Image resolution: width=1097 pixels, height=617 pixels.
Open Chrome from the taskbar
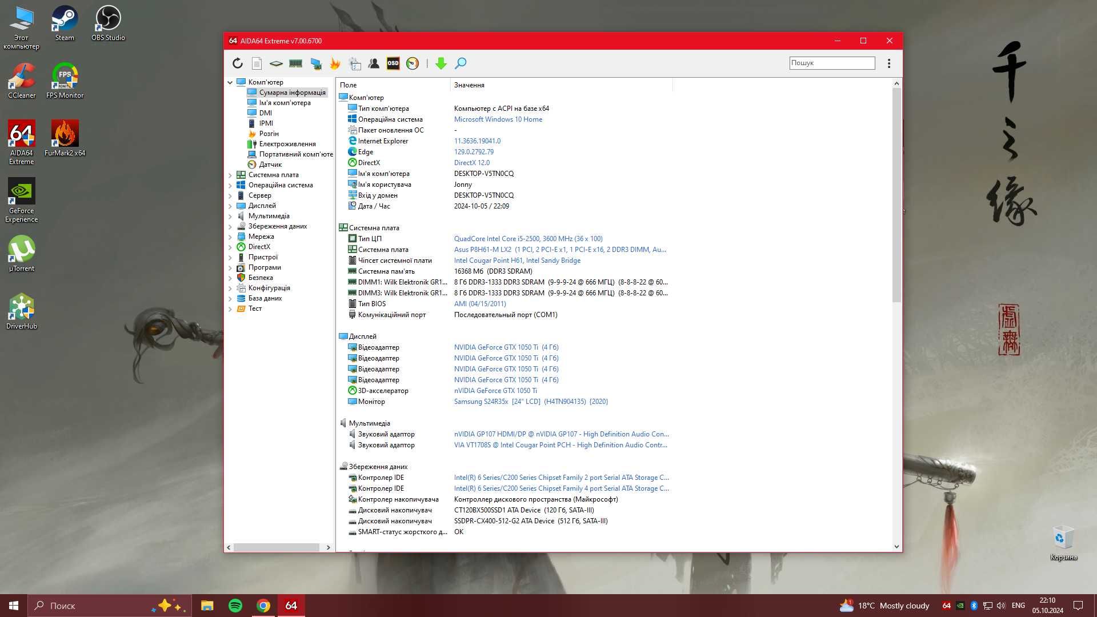(x=263, y=606)
